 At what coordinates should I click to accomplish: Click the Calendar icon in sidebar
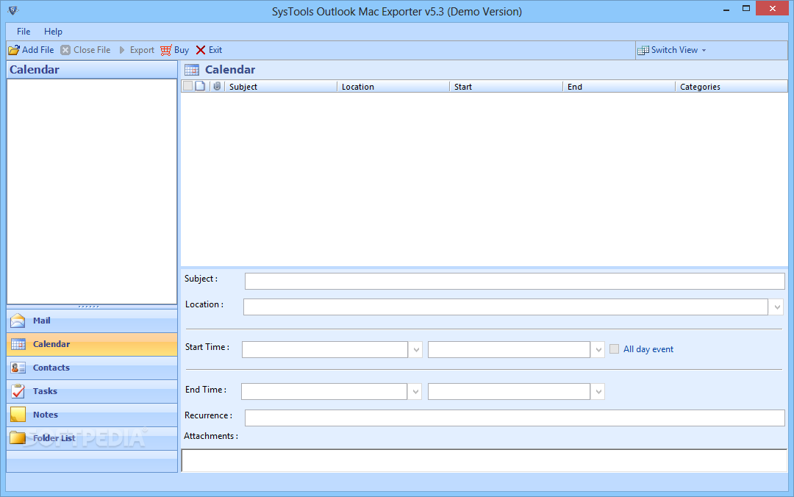click(x=18, y=344)
